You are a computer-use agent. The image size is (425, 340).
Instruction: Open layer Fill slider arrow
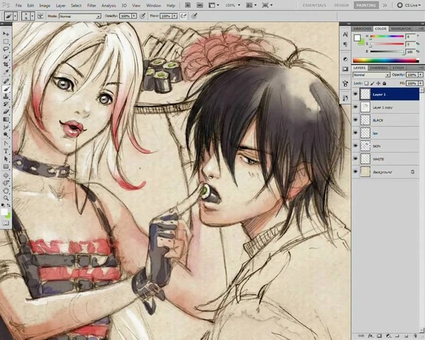(421, 83)
